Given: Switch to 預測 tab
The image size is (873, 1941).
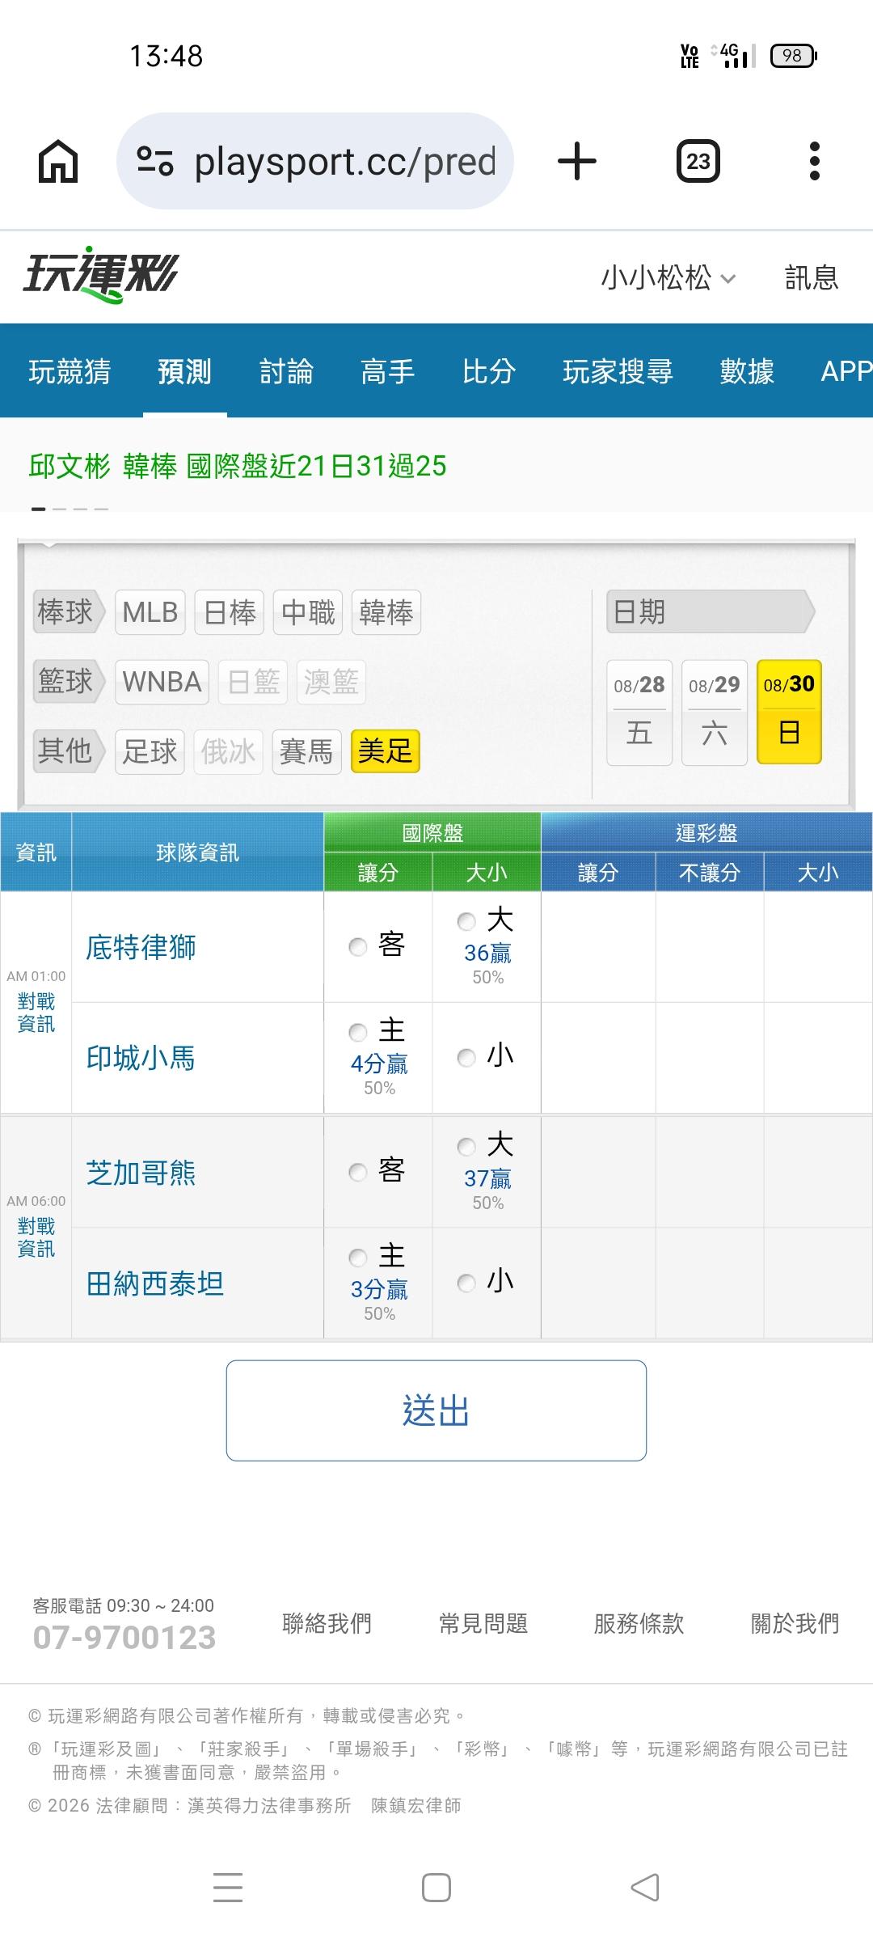Looking at the screenshot, I should pos(184,371).
